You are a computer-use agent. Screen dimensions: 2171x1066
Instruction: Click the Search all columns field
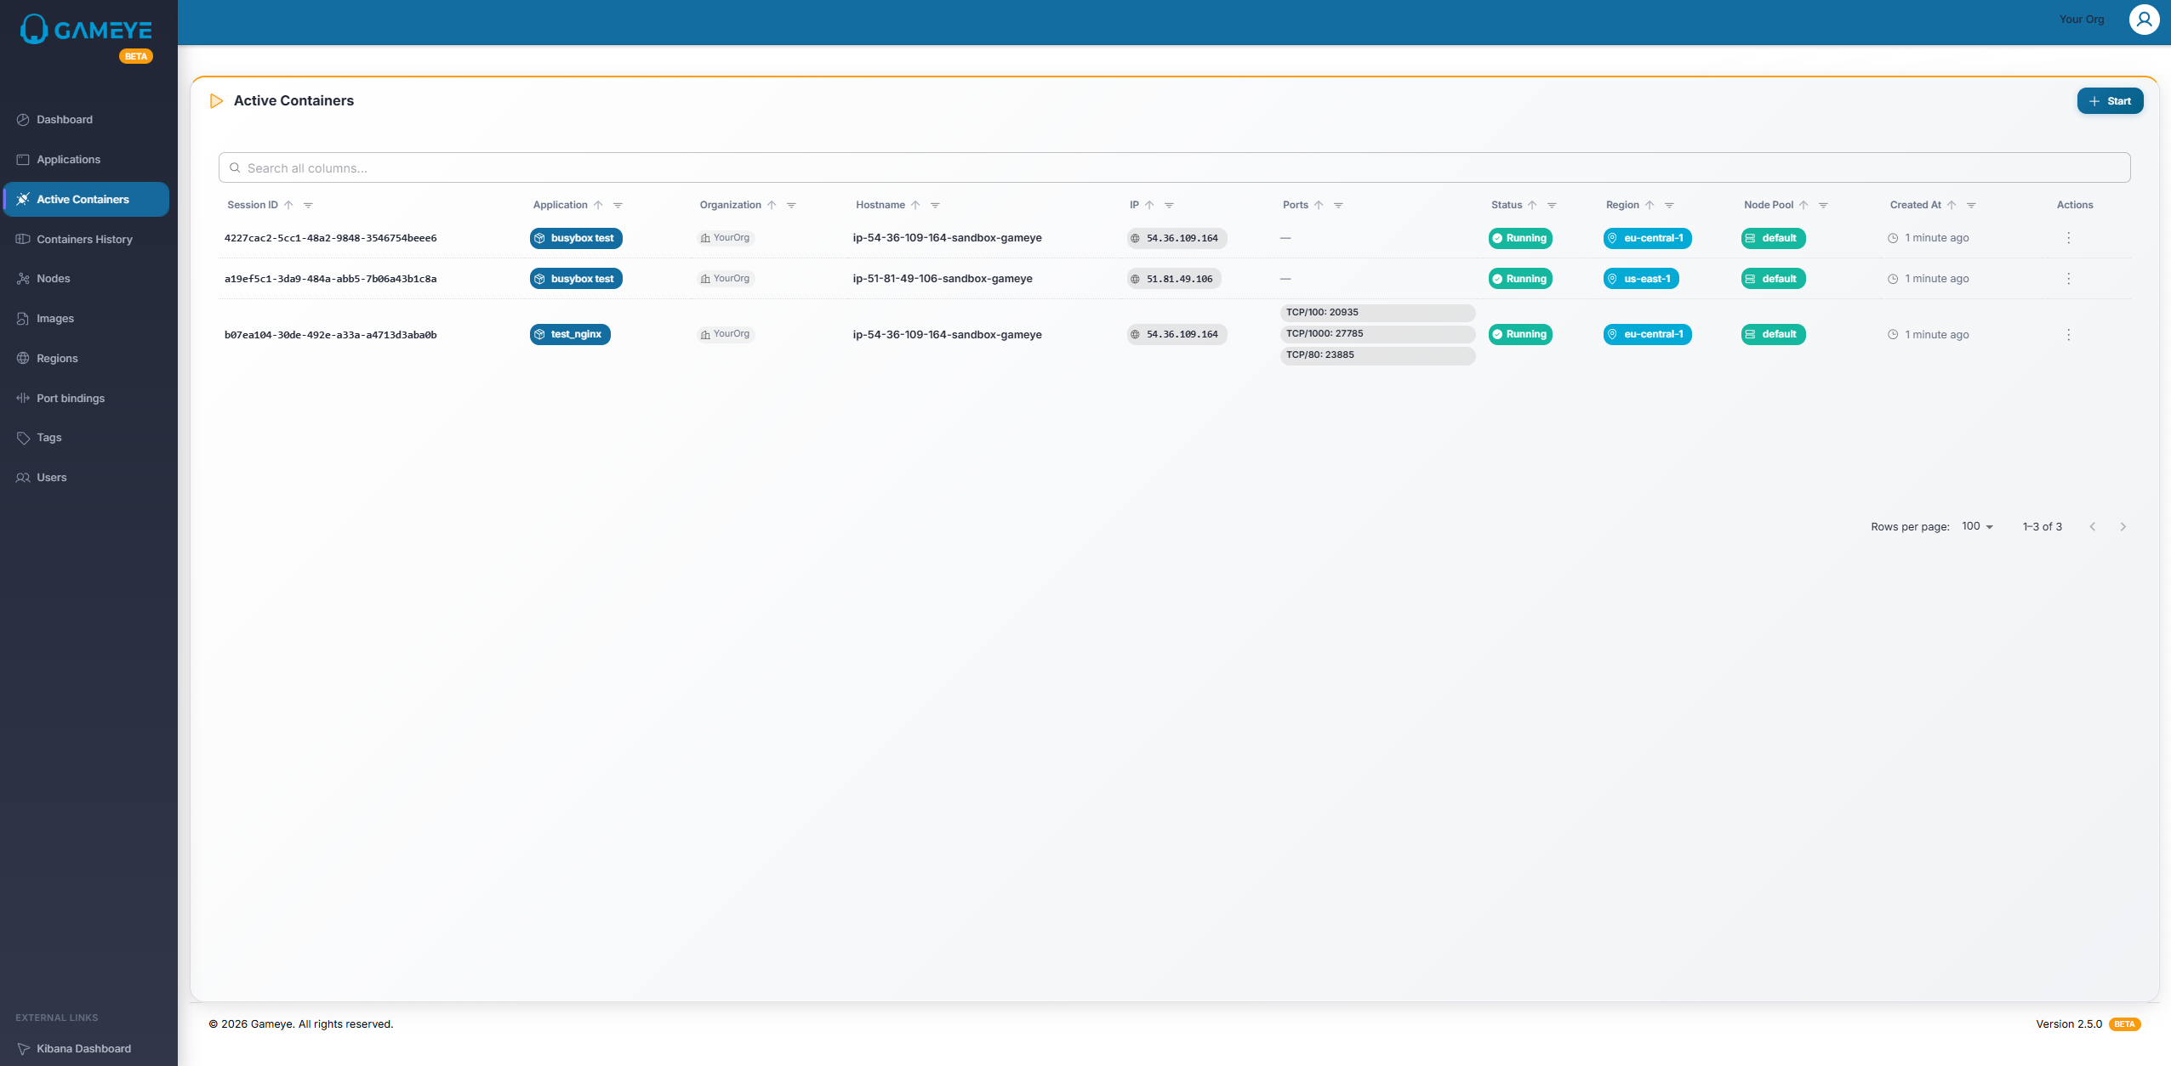(1174, 168)
